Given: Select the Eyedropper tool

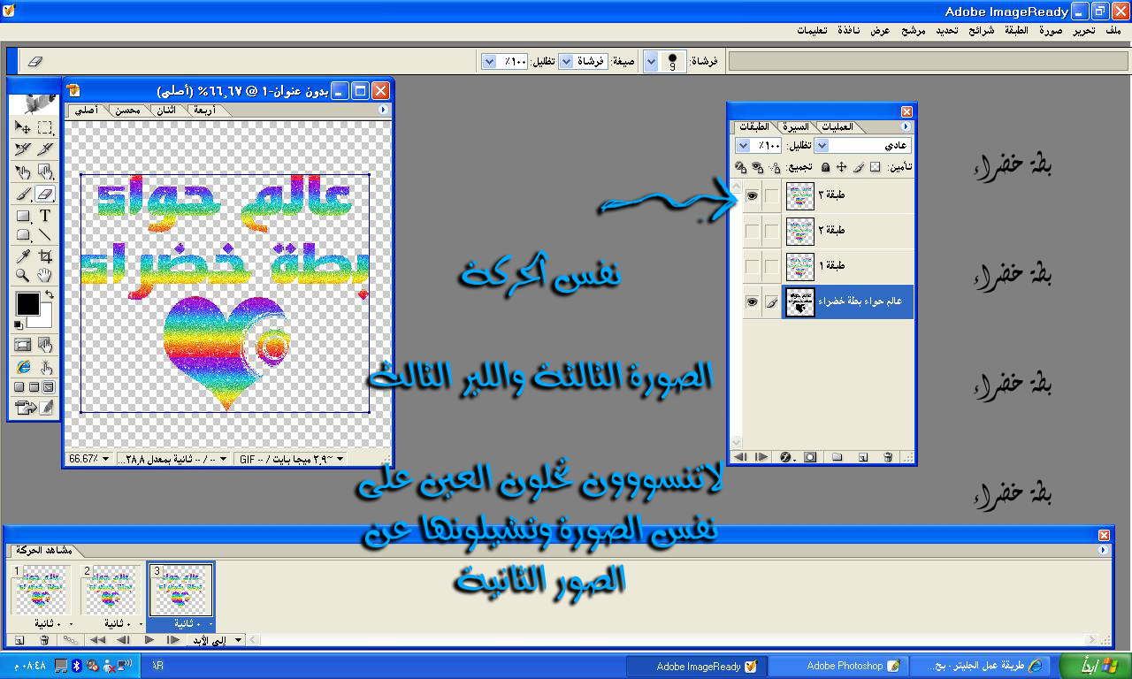Looking at the screenshot, I should pyautogui.click(x=24, y=256).
